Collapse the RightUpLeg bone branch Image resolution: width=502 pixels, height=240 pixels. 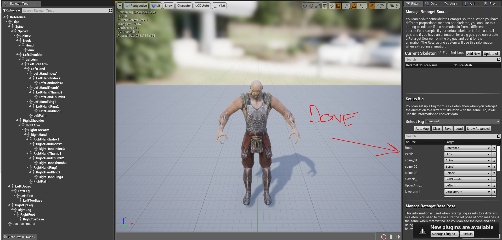click(9, 205)
